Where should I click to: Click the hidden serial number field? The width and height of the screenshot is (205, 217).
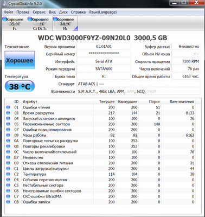pyautogui.click(x=104, y=54)
